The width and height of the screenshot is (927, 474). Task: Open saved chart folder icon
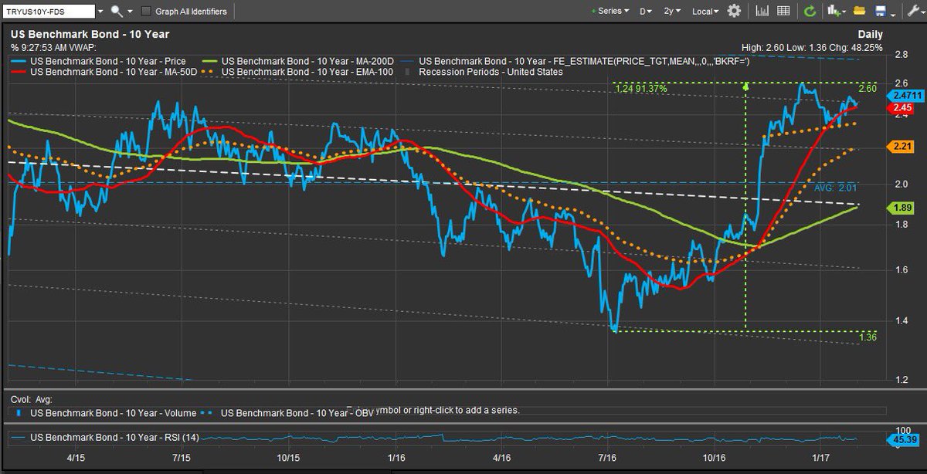pyautogui.click(x=859, y=11)
